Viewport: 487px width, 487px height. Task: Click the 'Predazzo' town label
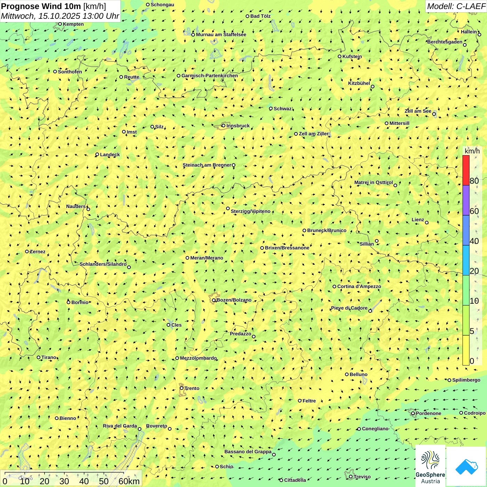coord(240,334)
